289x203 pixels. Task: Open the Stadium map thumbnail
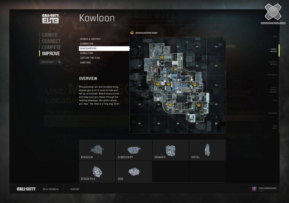coord(97,150)
